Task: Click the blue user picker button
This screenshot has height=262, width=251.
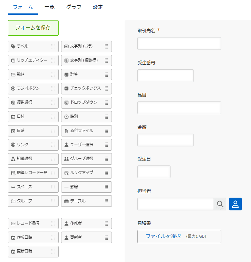Action: pyautogui.click(x=235, y=204)
